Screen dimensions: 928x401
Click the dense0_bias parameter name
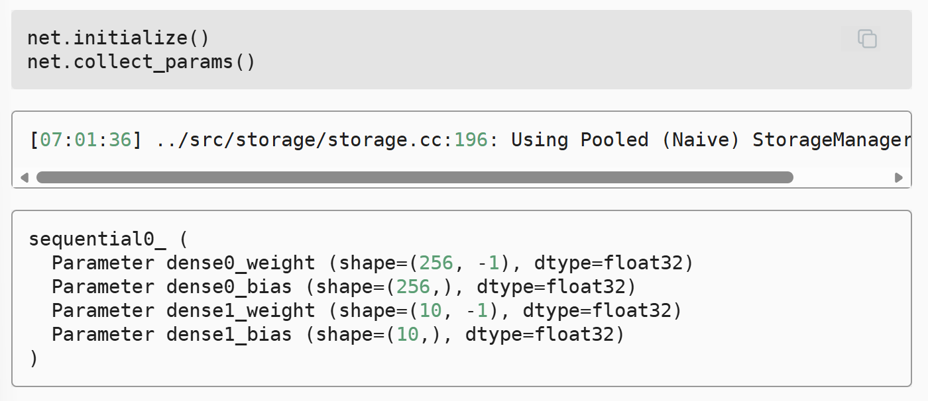[229, 287]
